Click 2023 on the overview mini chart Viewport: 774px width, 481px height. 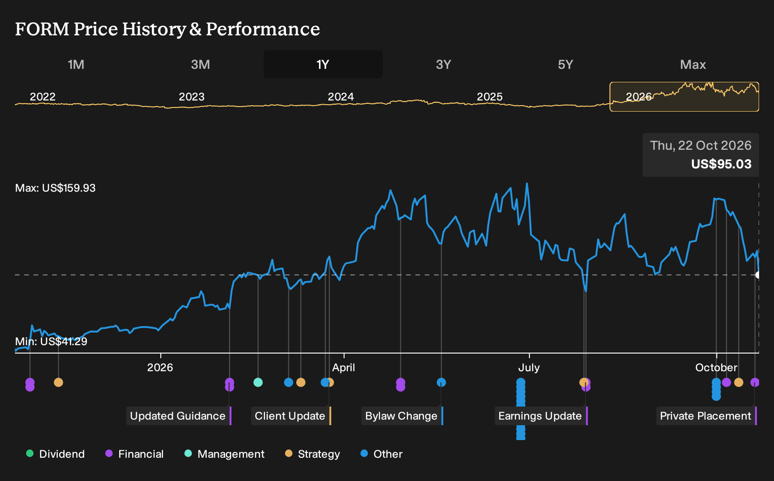point(191,97)
